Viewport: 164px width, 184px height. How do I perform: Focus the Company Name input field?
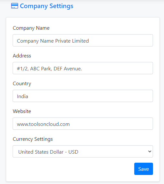click(83, 40)
